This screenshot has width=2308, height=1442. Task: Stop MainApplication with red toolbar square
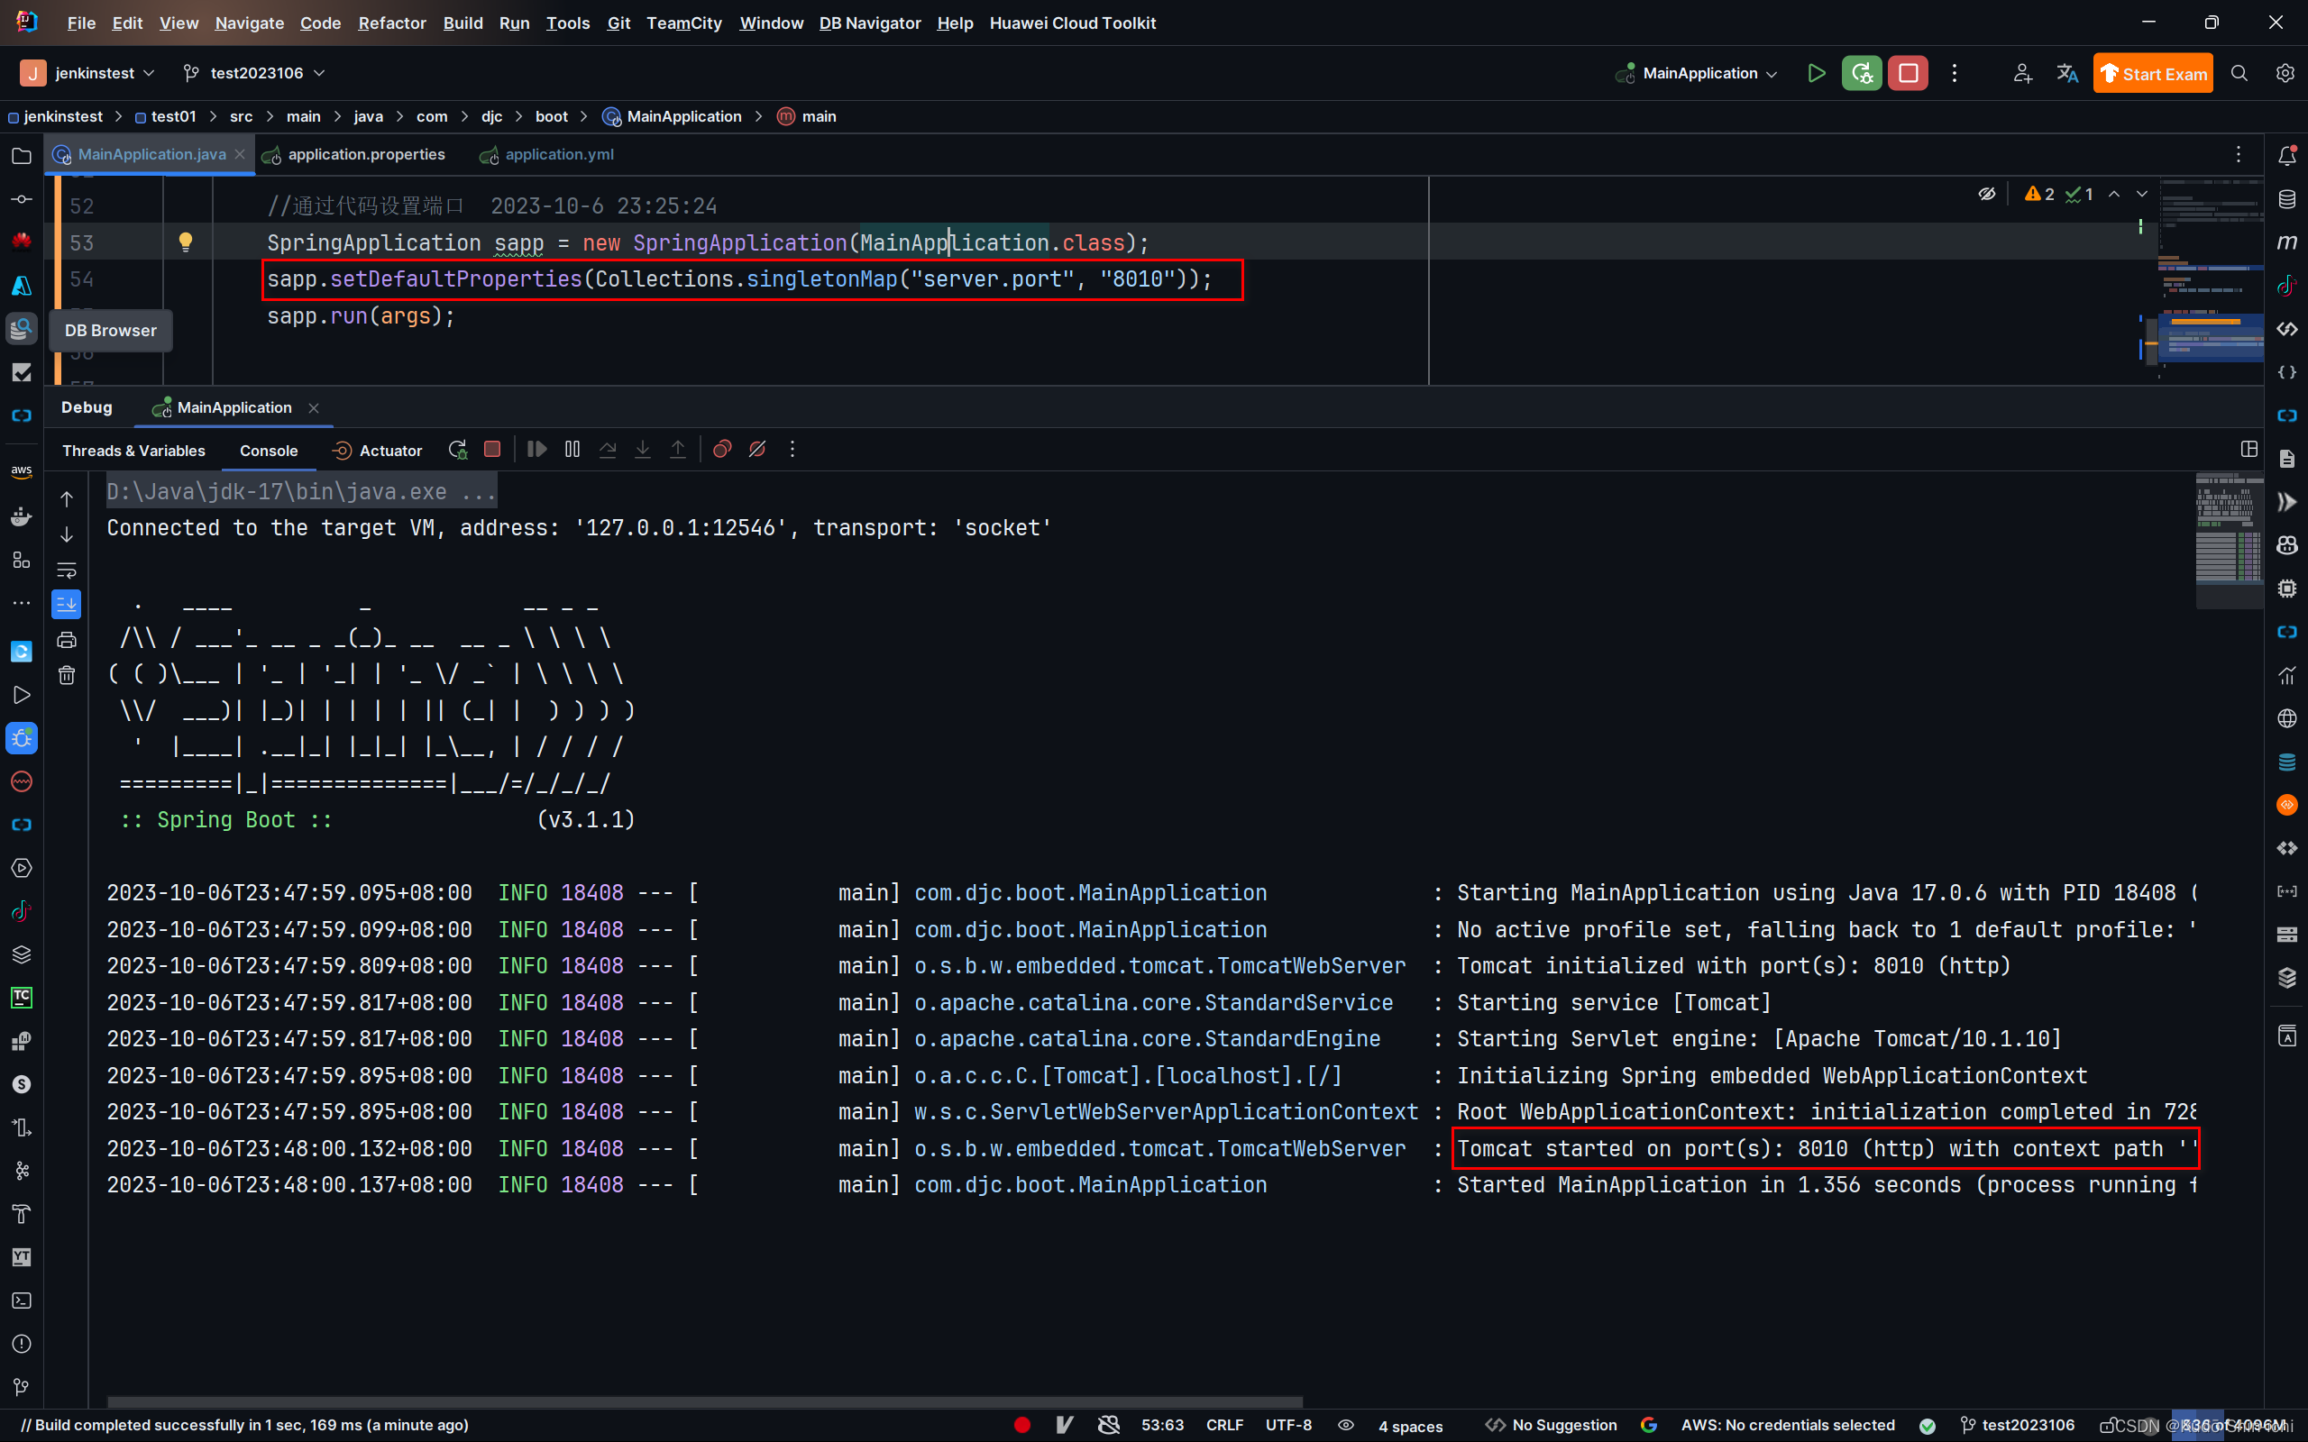(x=1908, y=73)
